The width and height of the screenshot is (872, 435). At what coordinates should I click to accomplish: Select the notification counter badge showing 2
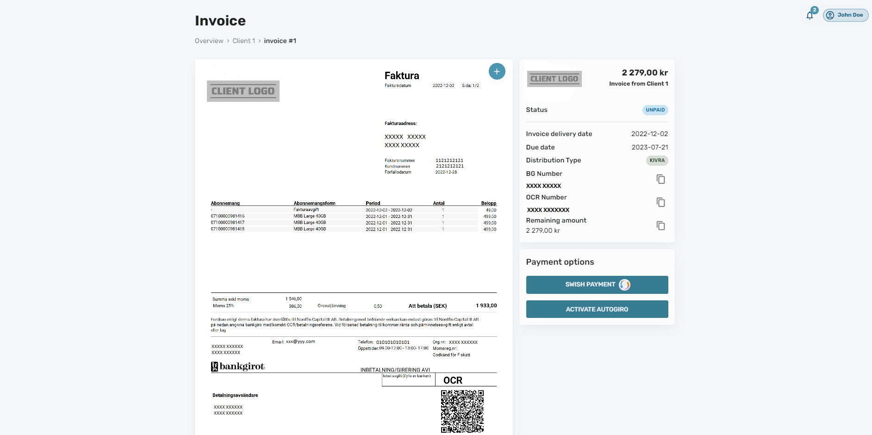[814, 10]
